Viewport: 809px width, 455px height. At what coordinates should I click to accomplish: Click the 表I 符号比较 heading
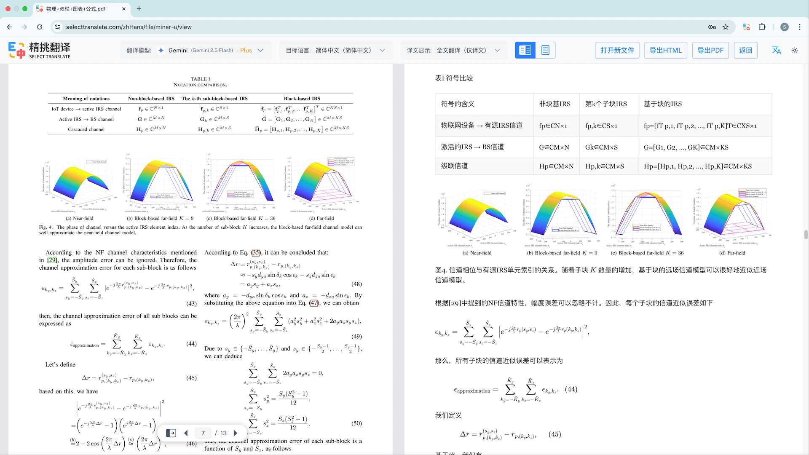click(454, 78)
